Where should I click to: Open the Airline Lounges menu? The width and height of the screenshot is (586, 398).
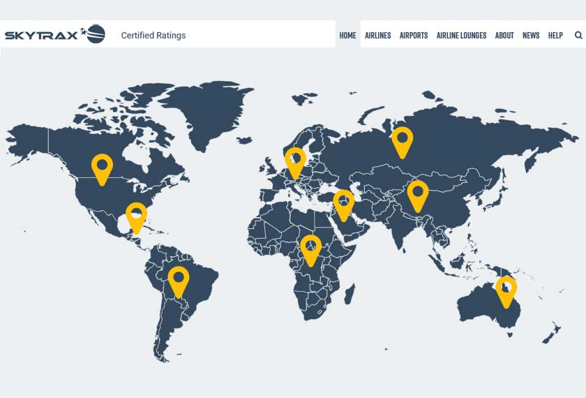click(x=461, y=35)
